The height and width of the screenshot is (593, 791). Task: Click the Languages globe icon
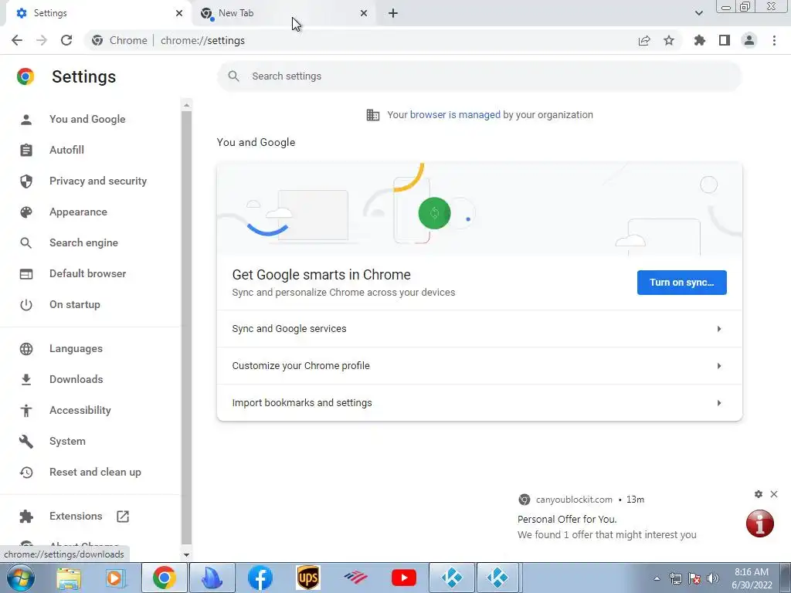pyautogui.click(x=26, y=348)
